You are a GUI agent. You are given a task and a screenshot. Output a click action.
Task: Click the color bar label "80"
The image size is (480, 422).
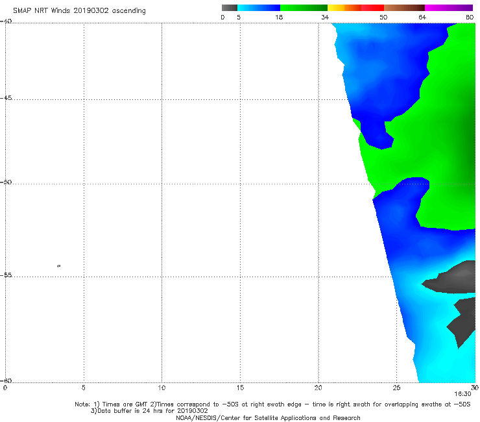click(x=470, y=18)
